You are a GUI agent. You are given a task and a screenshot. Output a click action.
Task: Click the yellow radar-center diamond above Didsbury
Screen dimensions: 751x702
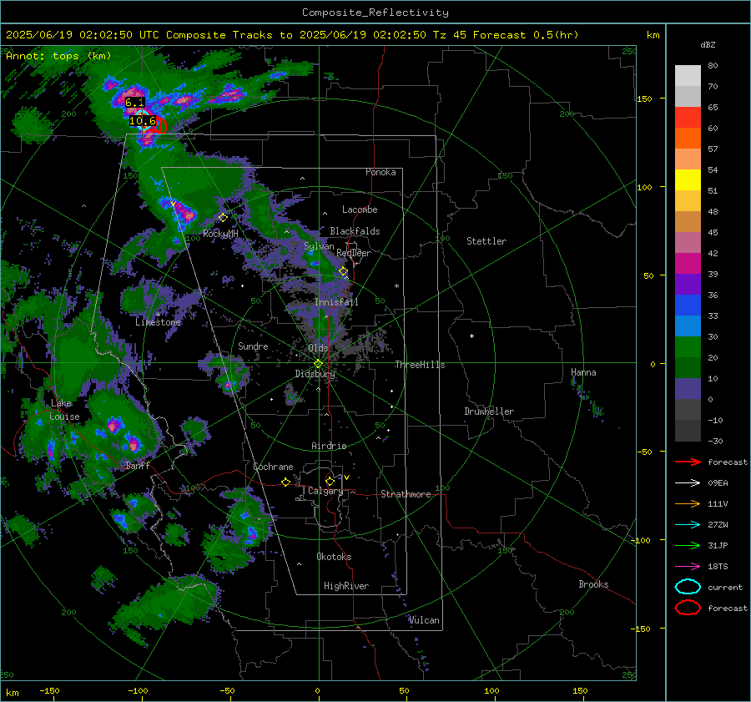318,364
